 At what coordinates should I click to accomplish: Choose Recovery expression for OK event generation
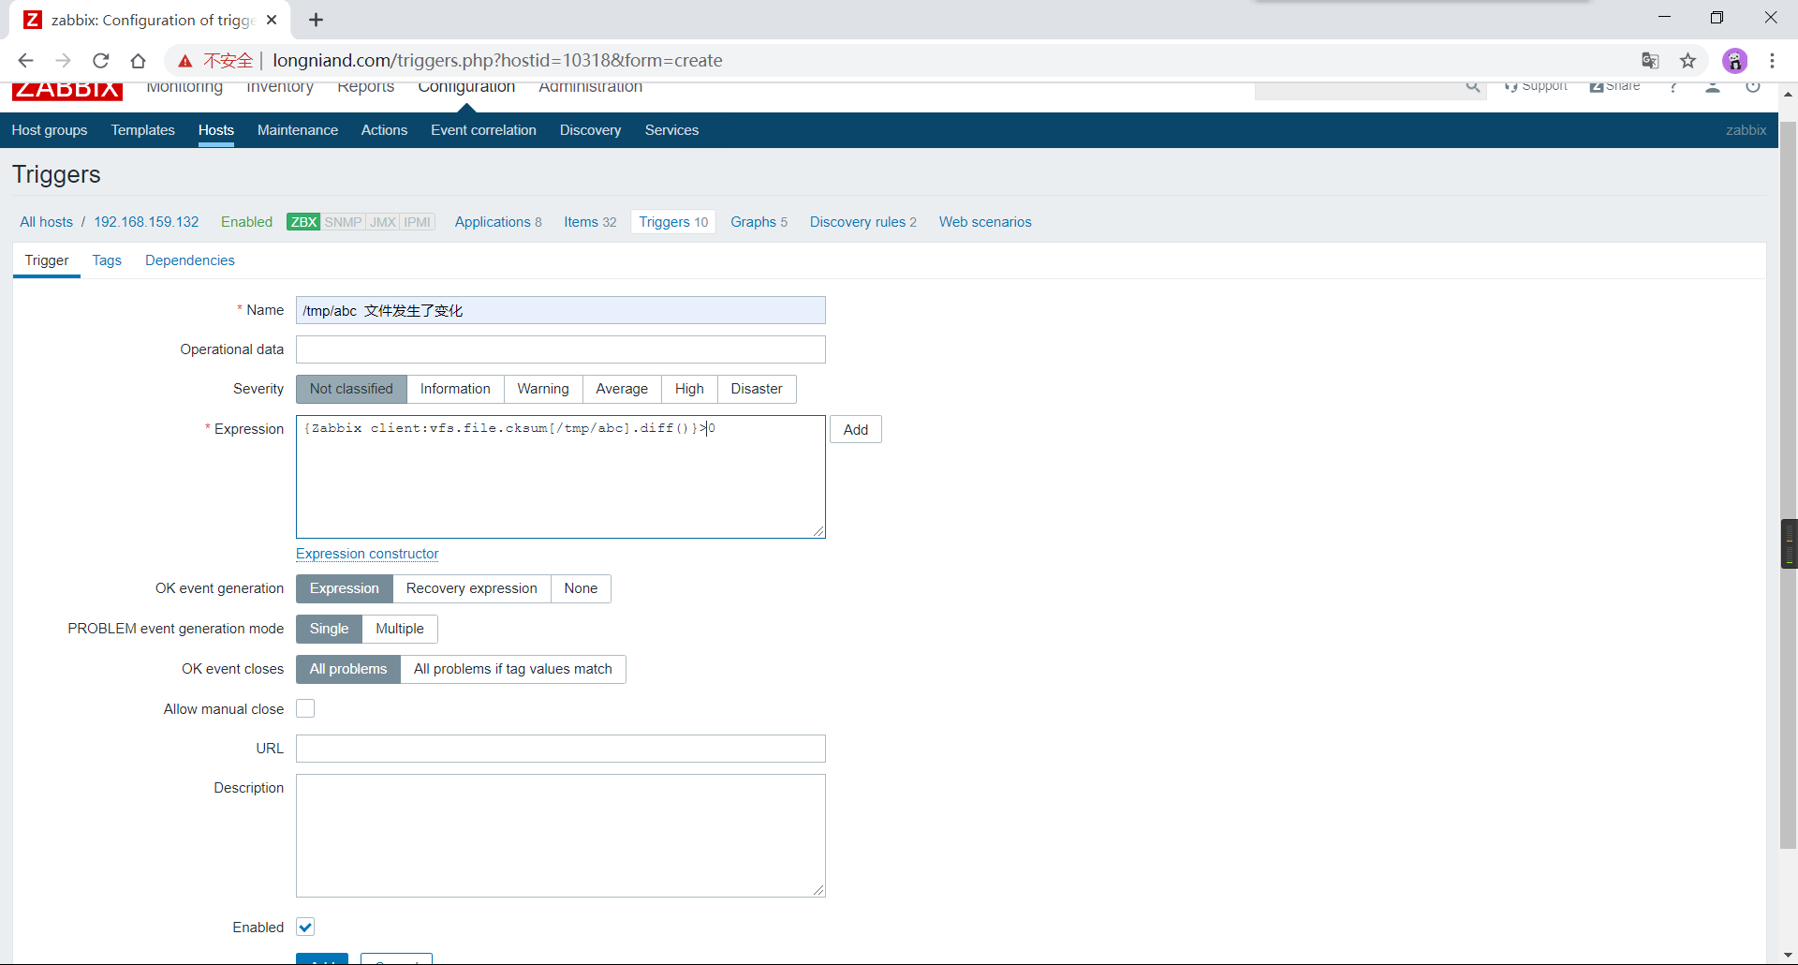(472, 588)
